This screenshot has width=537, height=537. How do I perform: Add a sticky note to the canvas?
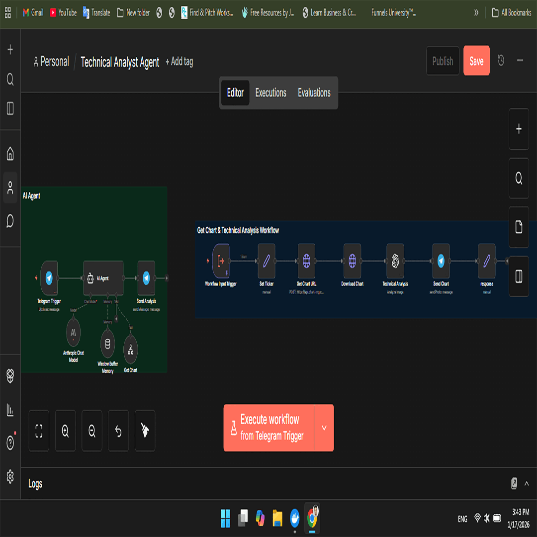pyautogui.click(x=519, y=227)
